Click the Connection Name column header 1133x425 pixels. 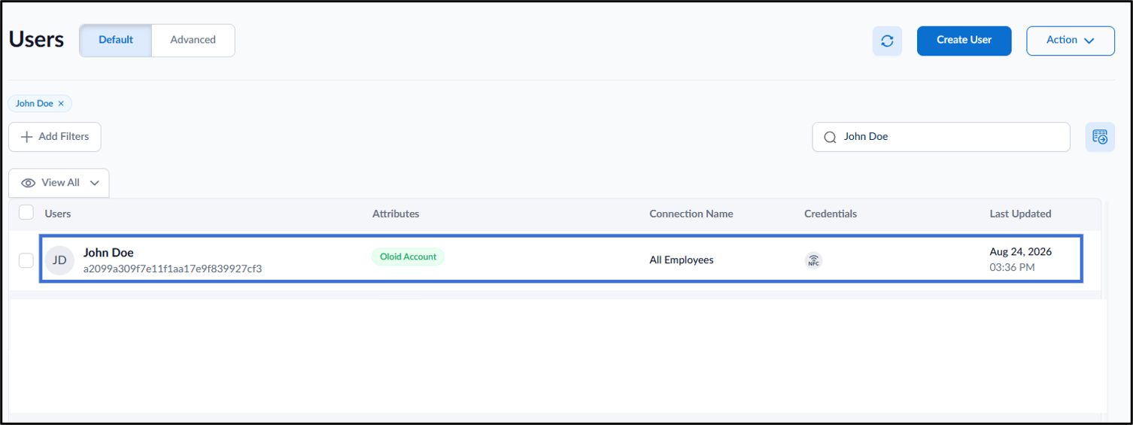point(691,214)
